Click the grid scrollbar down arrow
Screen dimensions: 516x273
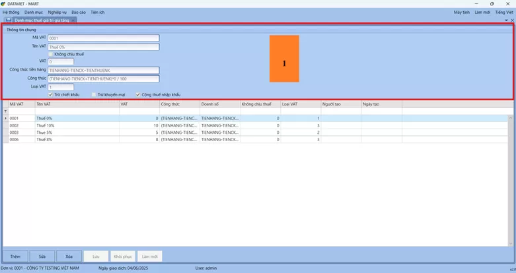tap(511, 243)
